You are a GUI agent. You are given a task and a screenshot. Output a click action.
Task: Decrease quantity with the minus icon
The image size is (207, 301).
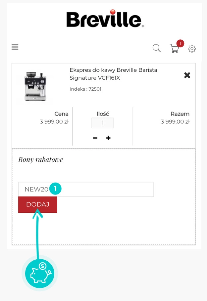tap(95, 138)
